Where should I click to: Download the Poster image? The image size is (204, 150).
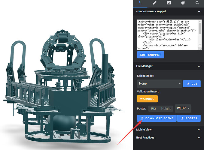tap(189, 118)
